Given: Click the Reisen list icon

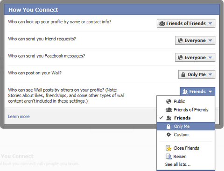Looking at the screenshot, I should tap(168, 157).
